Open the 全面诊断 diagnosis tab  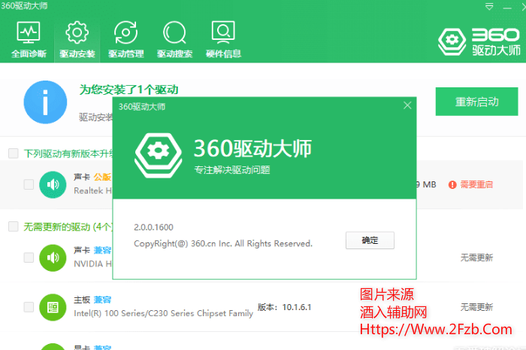pyautogui.click(x=29, y=40)
